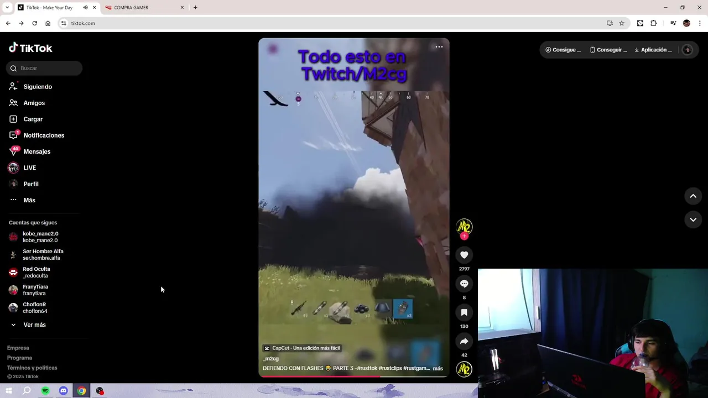Click the Aplicación download button
This screenshot has height=398, width=708.
pyautogui.click(x=653, y=50)
